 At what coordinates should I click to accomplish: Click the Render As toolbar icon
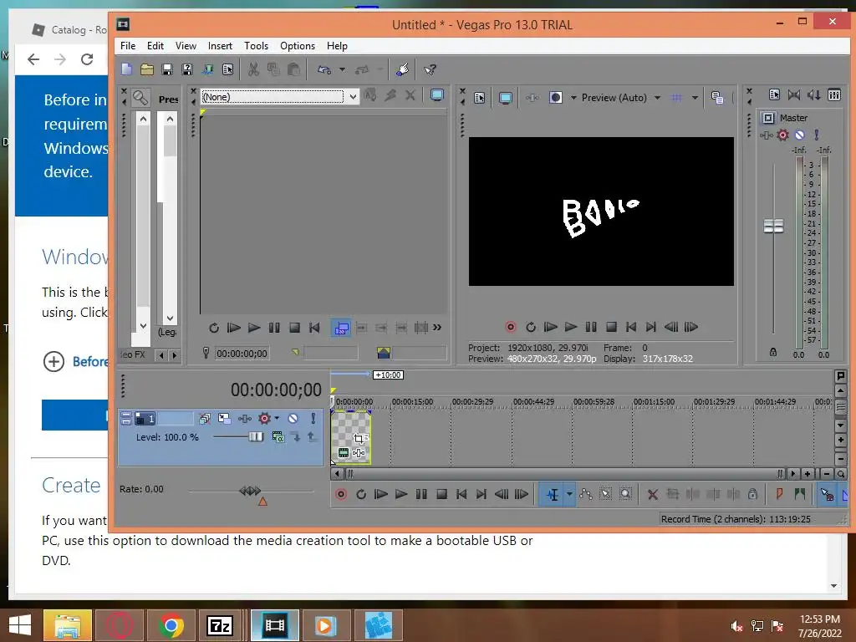207,69
